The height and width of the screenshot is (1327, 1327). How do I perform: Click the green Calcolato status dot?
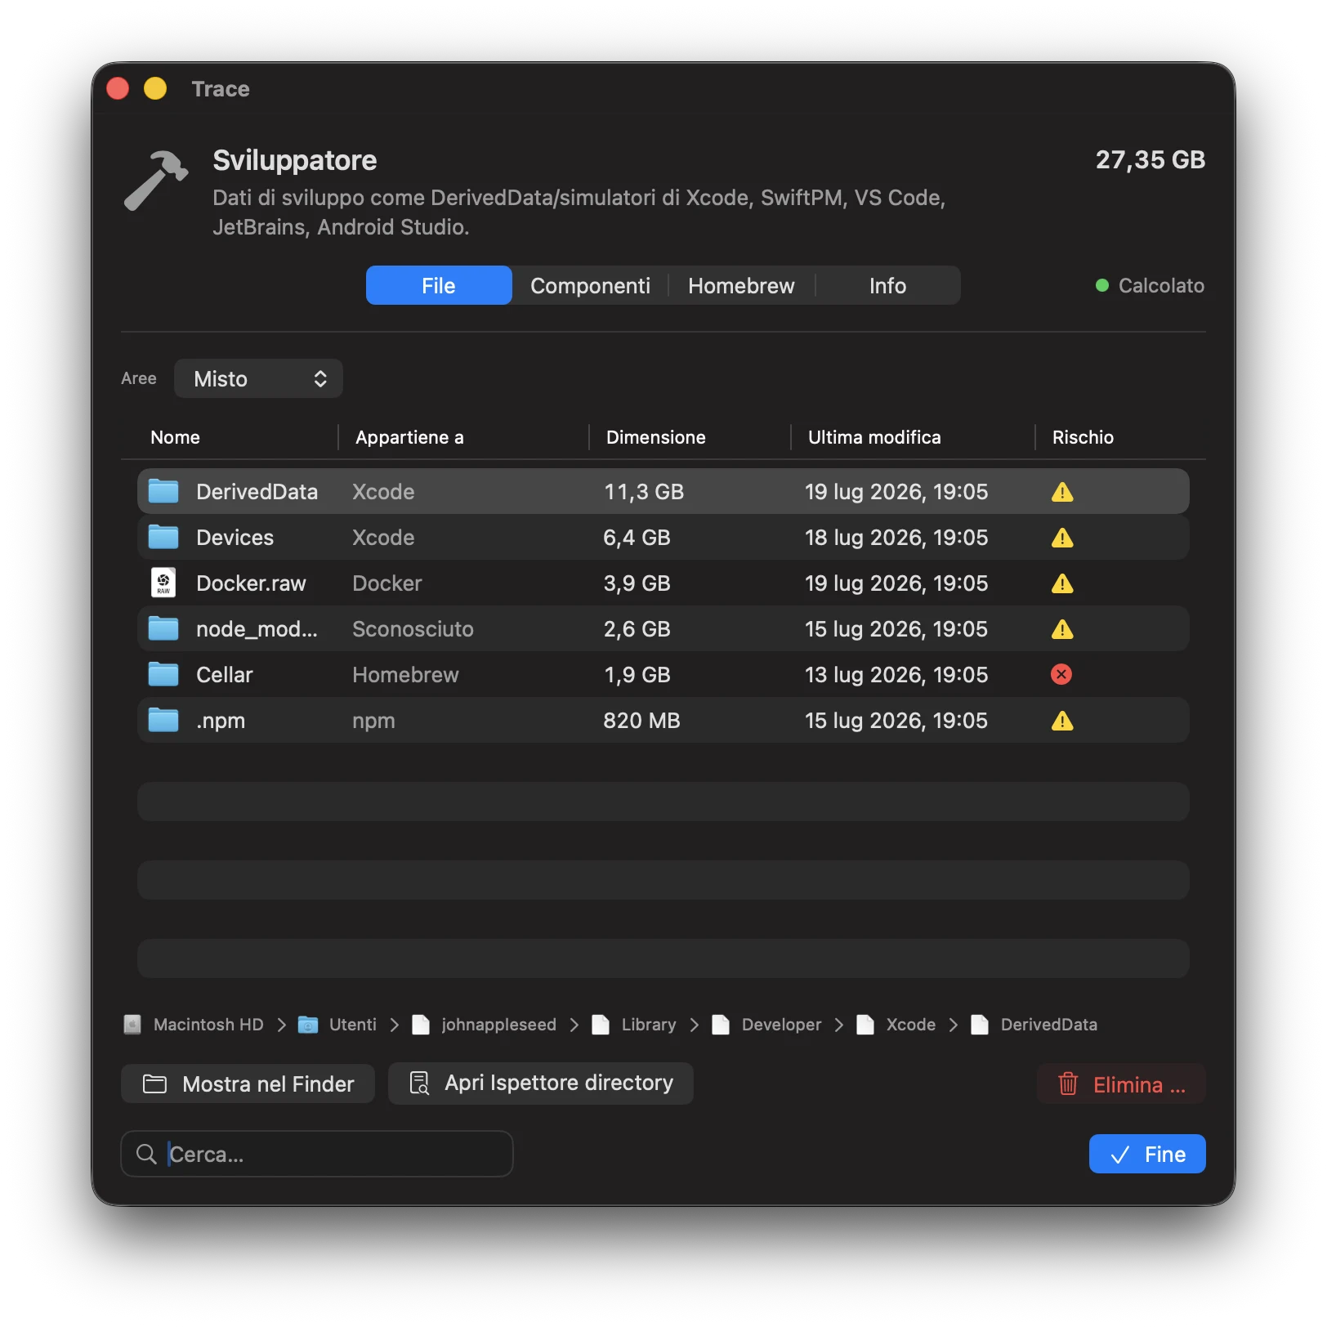point(1102,285)
